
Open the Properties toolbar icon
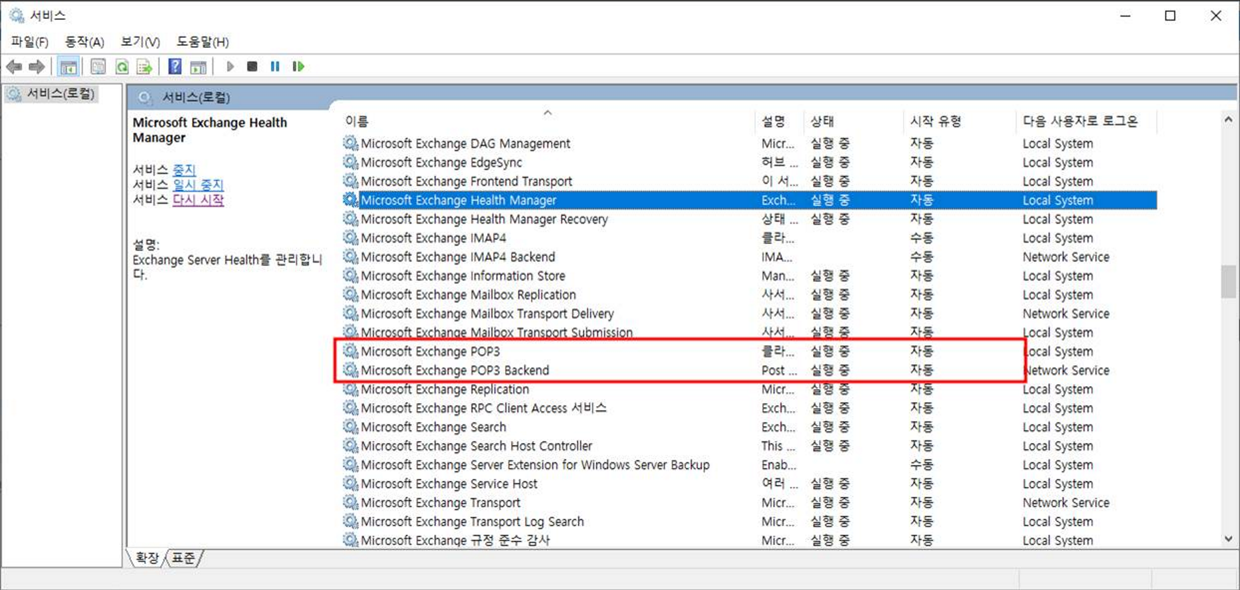click(98, 66)
